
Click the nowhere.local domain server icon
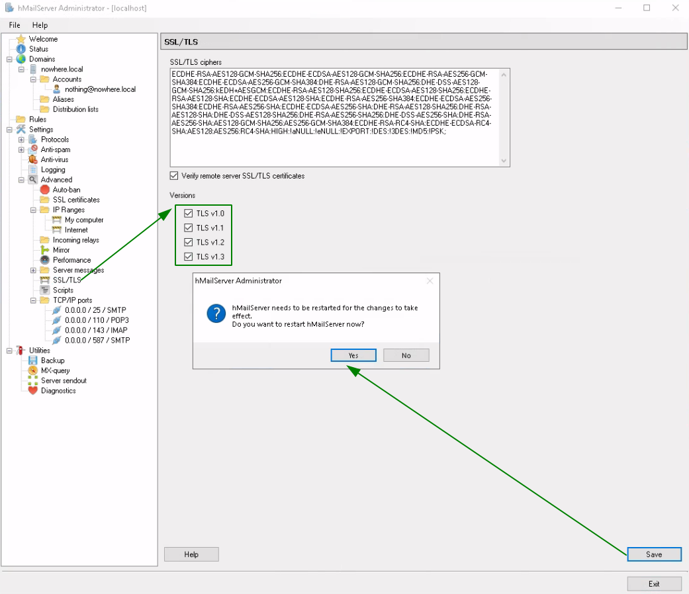click(33, 69)
